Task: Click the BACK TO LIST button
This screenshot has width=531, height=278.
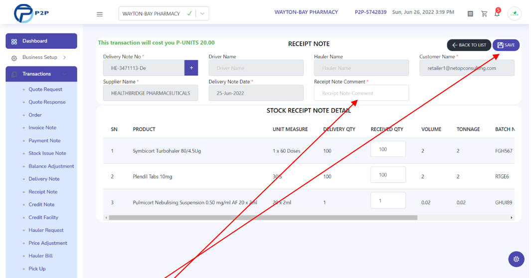Action: (x=469, y=45)
